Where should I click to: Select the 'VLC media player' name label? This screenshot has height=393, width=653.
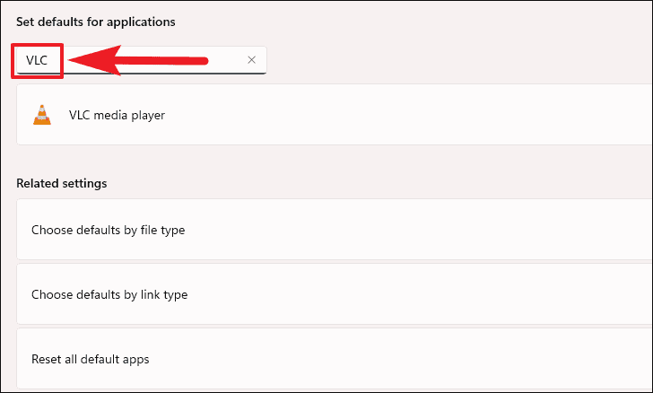117,115
